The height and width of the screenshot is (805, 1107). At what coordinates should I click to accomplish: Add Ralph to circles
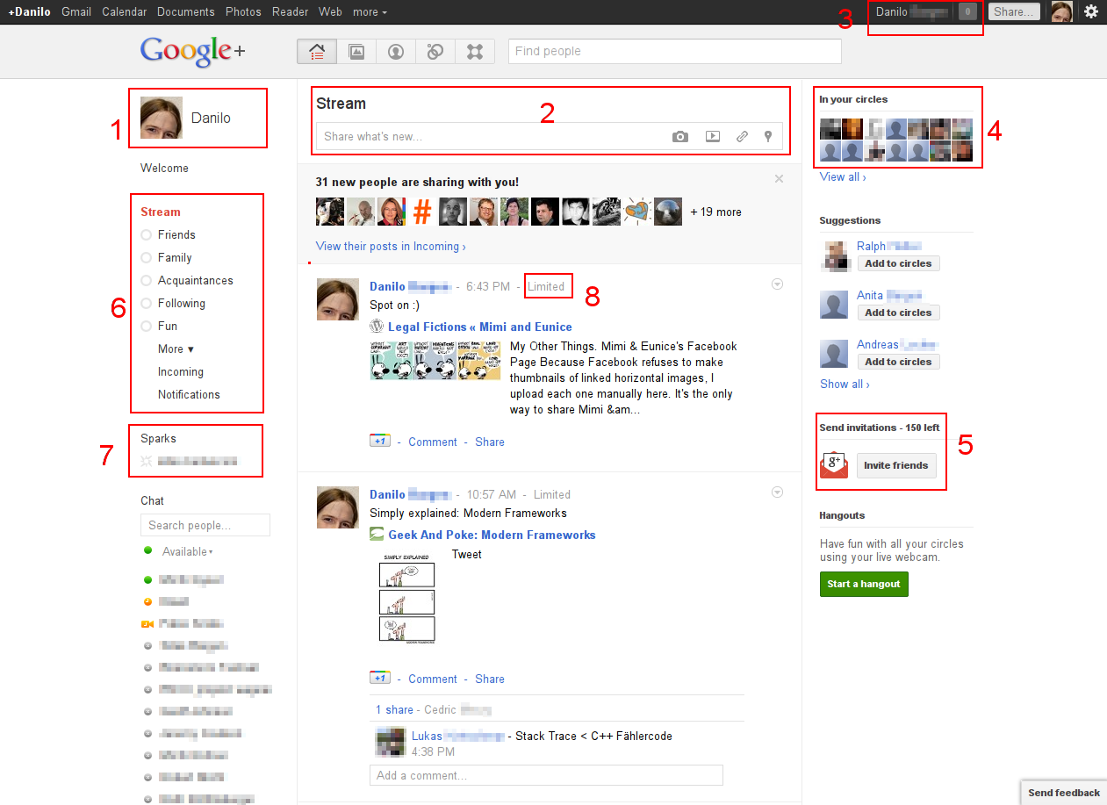pyautogui.click(x=898, y=263)
